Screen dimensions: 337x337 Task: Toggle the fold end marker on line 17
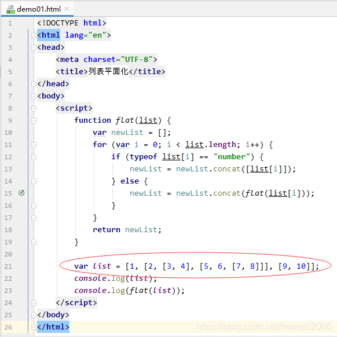coord(34,218)
